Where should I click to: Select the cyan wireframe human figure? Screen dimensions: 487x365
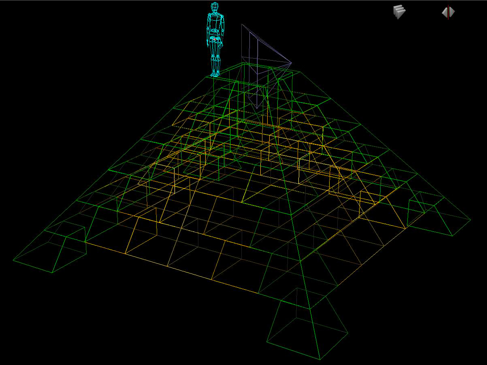coord(215,39)
